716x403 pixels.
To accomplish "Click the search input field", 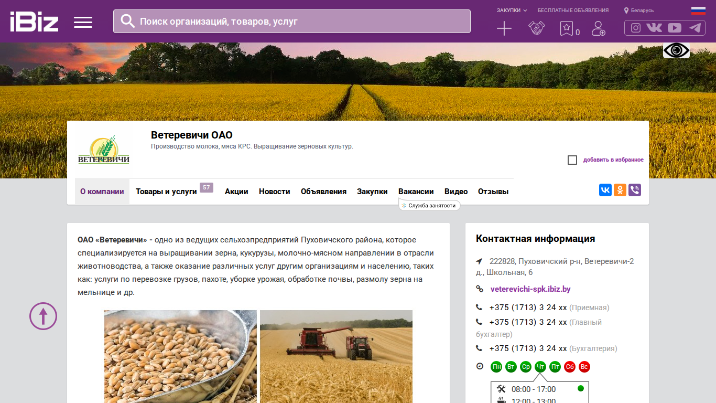I will tap(292, 22).
